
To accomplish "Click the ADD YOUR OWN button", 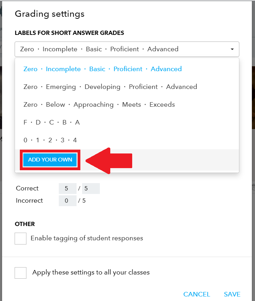I will point(50,159).
